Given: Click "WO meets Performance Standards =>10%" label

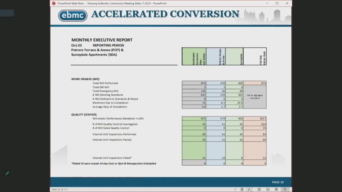Looking at the screenshot, I should click(118, 118).
